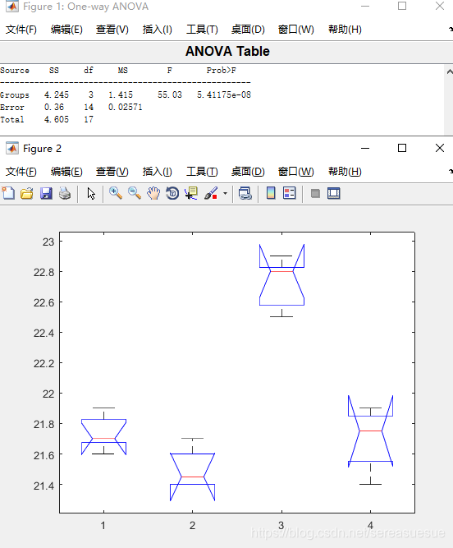453x548 pixels.
Task: Open 工具(T) menu in Figure 1 ANOVA window
Action: pyautogui.click(x=202, y=30)
